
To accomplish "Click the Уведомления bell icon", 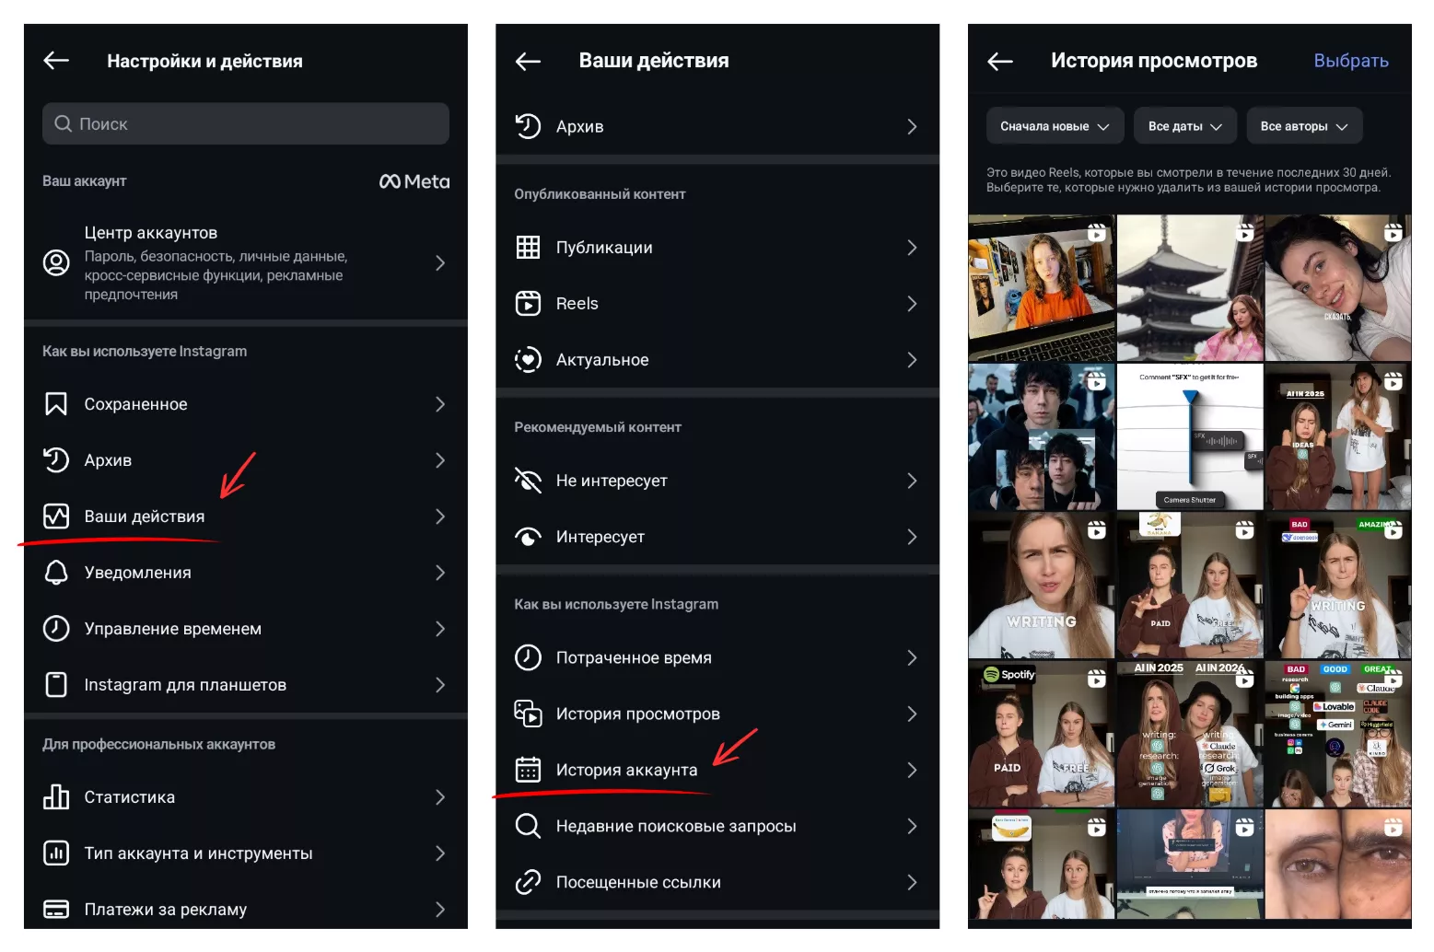I will click(55, 572).
